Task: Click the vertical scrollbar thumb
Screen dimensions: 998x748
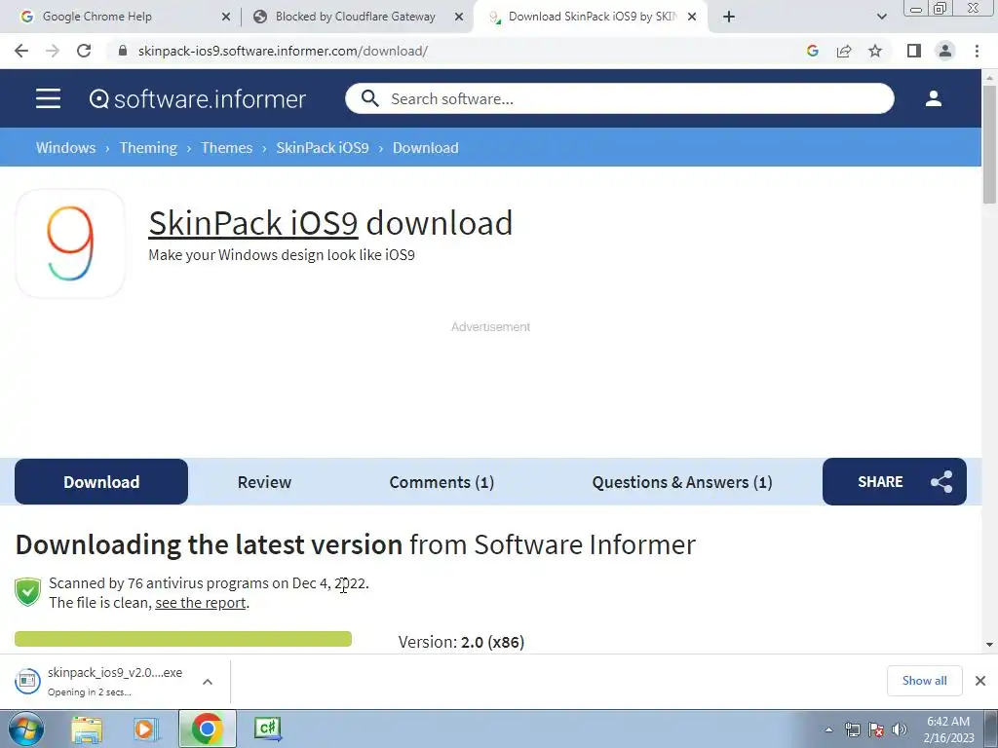Action: (x=990, y=145)
